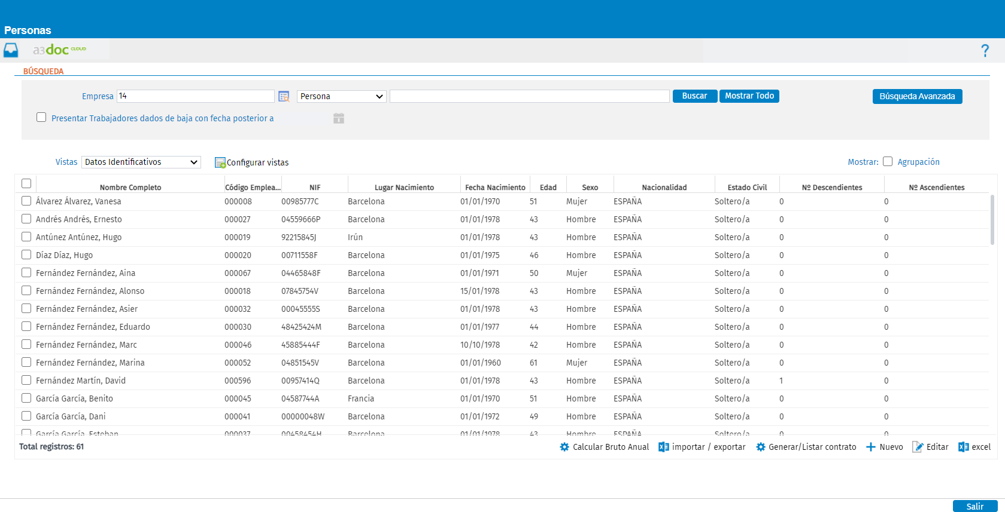Focus the search text field beside Persona

pyautogui.click(x=530, y=96)
